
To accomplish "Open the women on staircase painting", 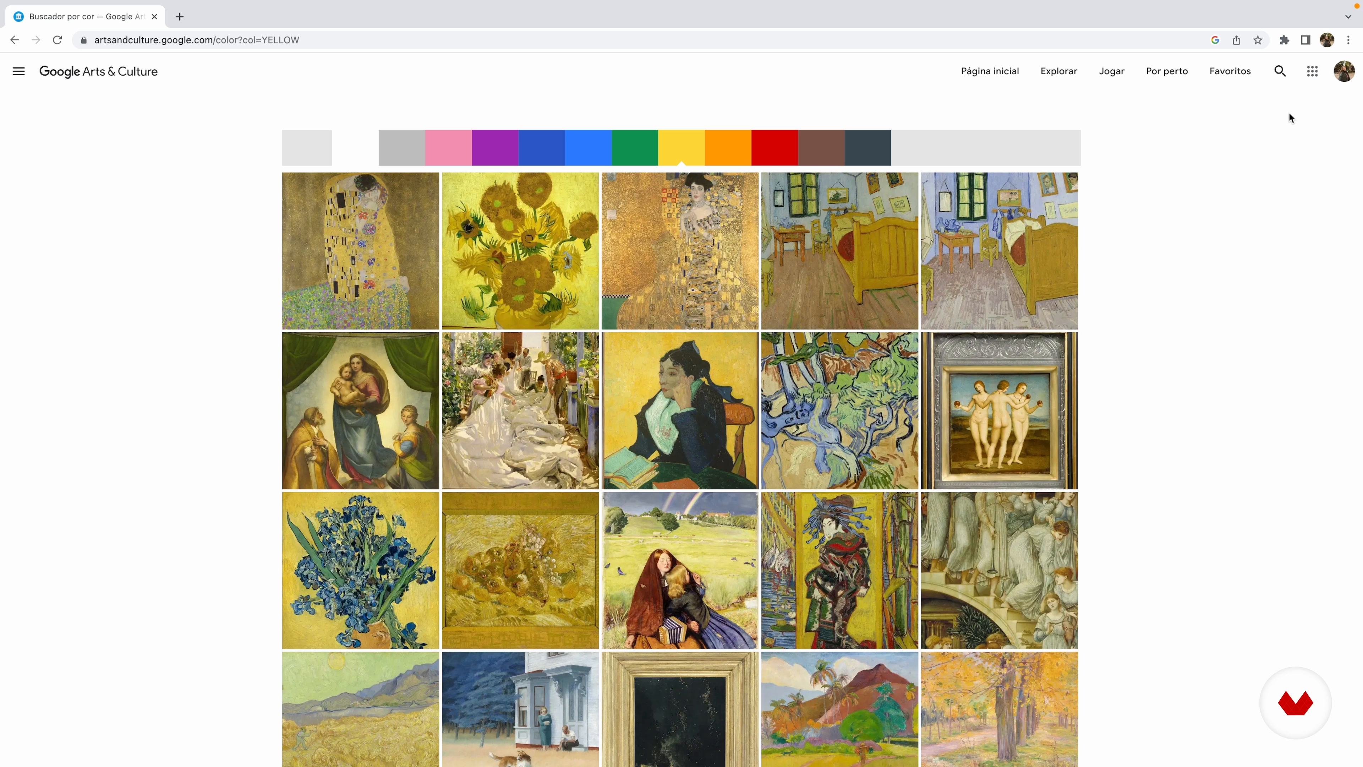I will click(1000, 571).
